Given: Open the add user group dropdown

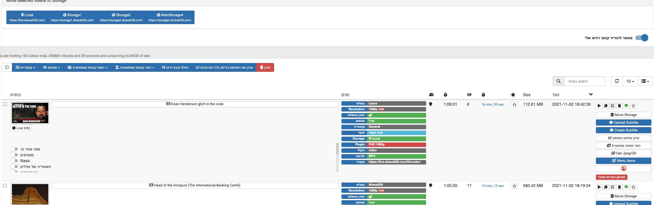Looking at the screenshot, I should (x=88, y=67).
